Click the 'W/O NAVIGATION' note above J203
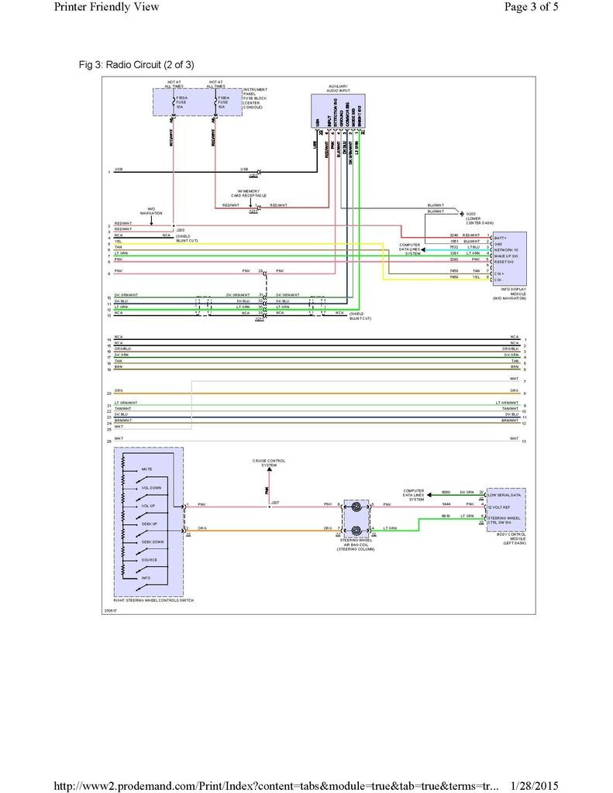Screen dimensions: 613x793 click(x=151, y=211)
